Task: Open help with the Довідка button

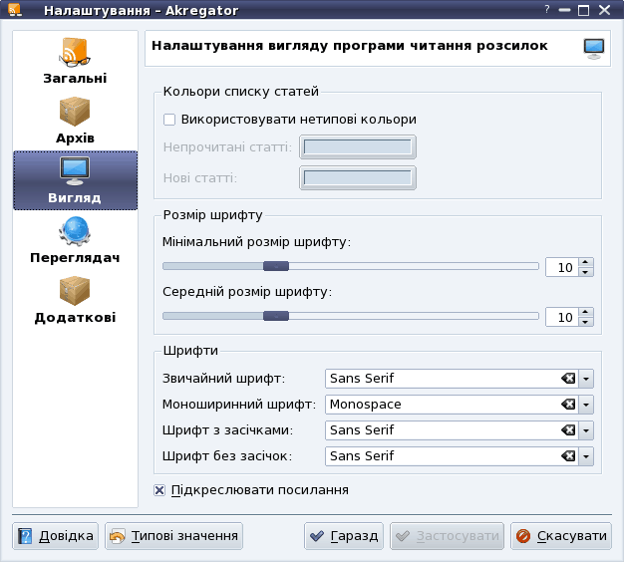Action: [x=57, y=536]
